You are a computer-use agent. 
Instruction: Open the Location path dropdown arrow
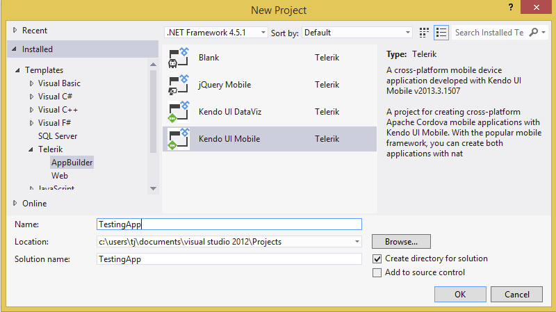point(357,242)
